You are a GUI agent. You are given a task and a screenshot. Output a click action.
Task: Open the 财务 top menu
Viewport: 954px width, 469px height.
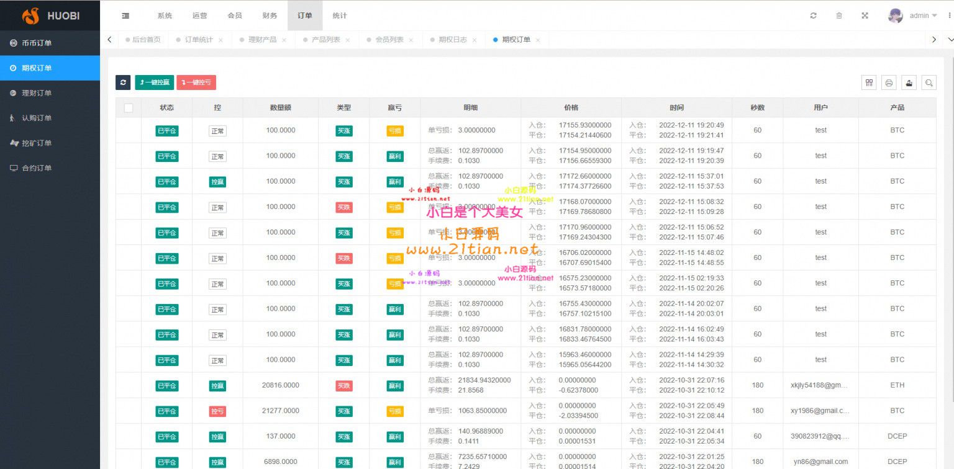[x=270, y=16]
